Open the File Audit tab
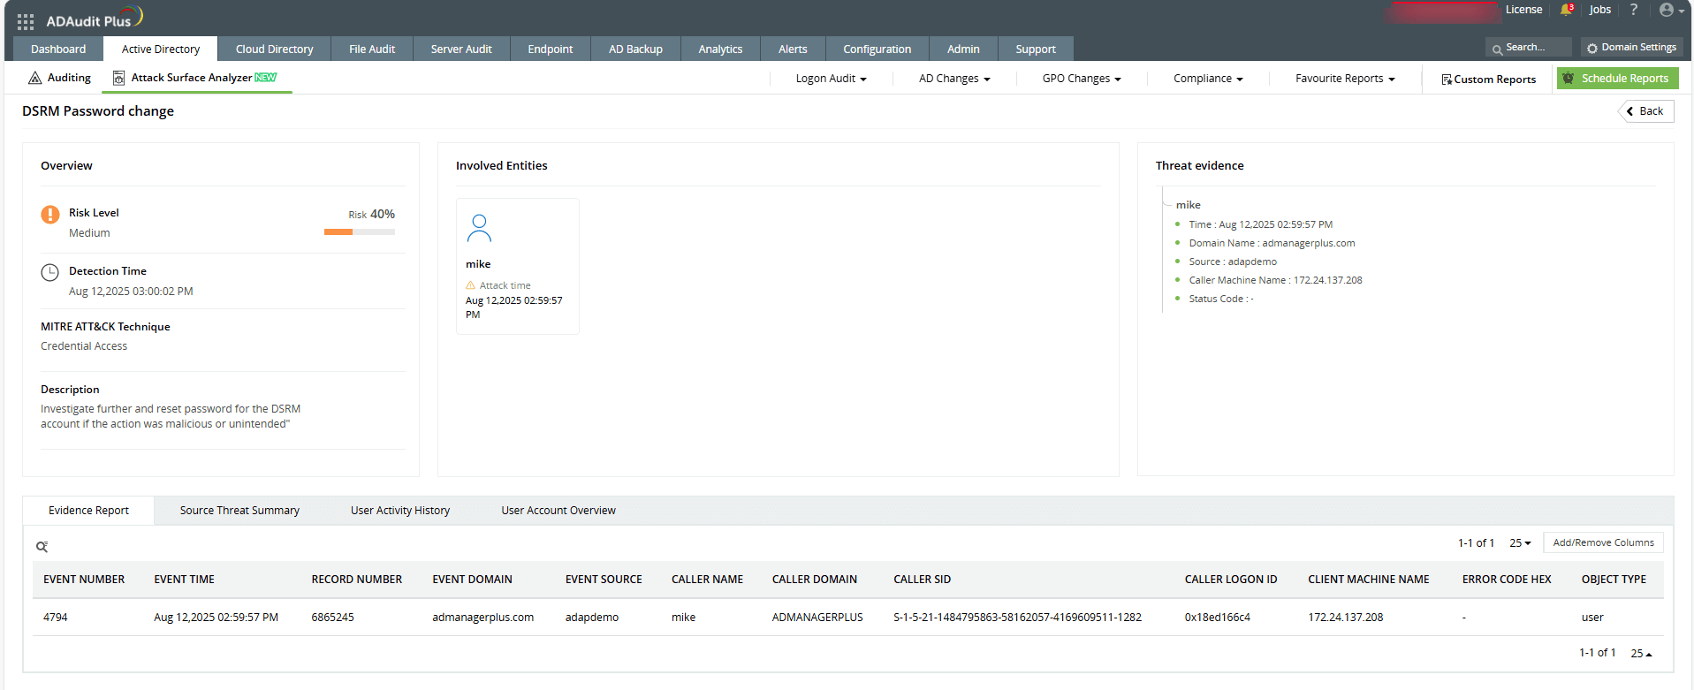The height and width of the screenshot is (690, 1694). (372, 49)
